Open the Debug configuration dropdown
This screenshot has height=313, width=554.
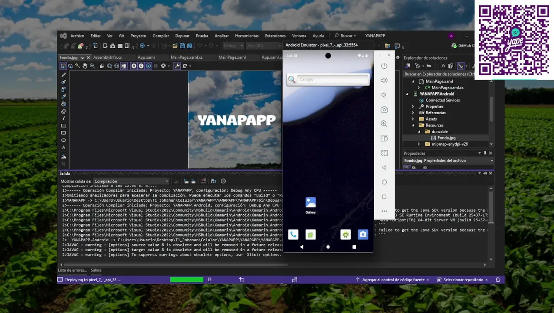click(233, 46)
